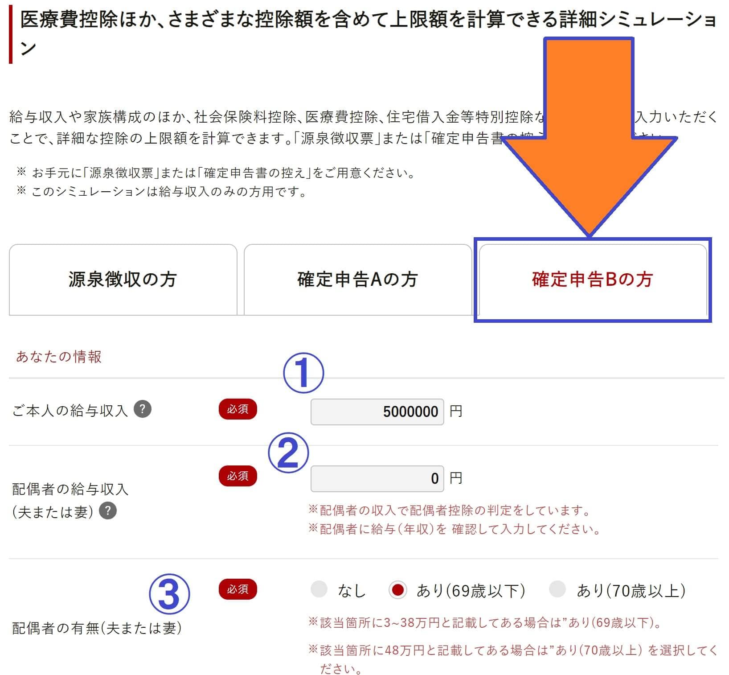This screenshot has height=675, width=729.
Task: Click 必須 badge for 配偶者の有無
Action: (x=238, y=589)
